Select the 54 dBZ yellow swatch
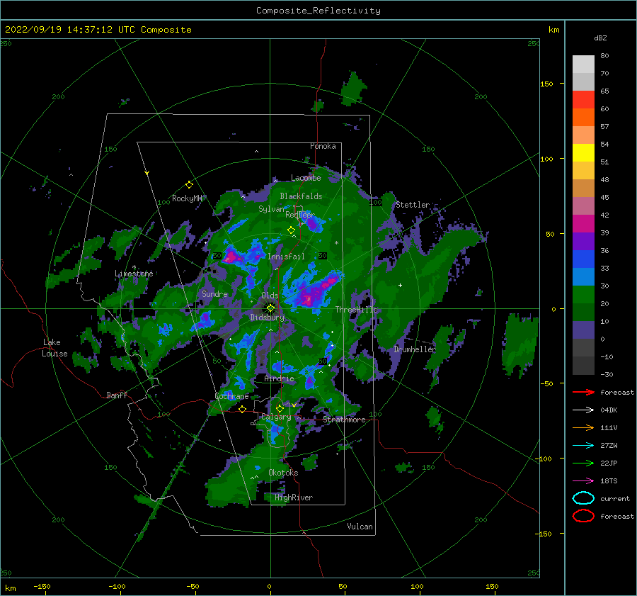The width and height of the screenshot is (637, 596). click(x=583, y=153)
